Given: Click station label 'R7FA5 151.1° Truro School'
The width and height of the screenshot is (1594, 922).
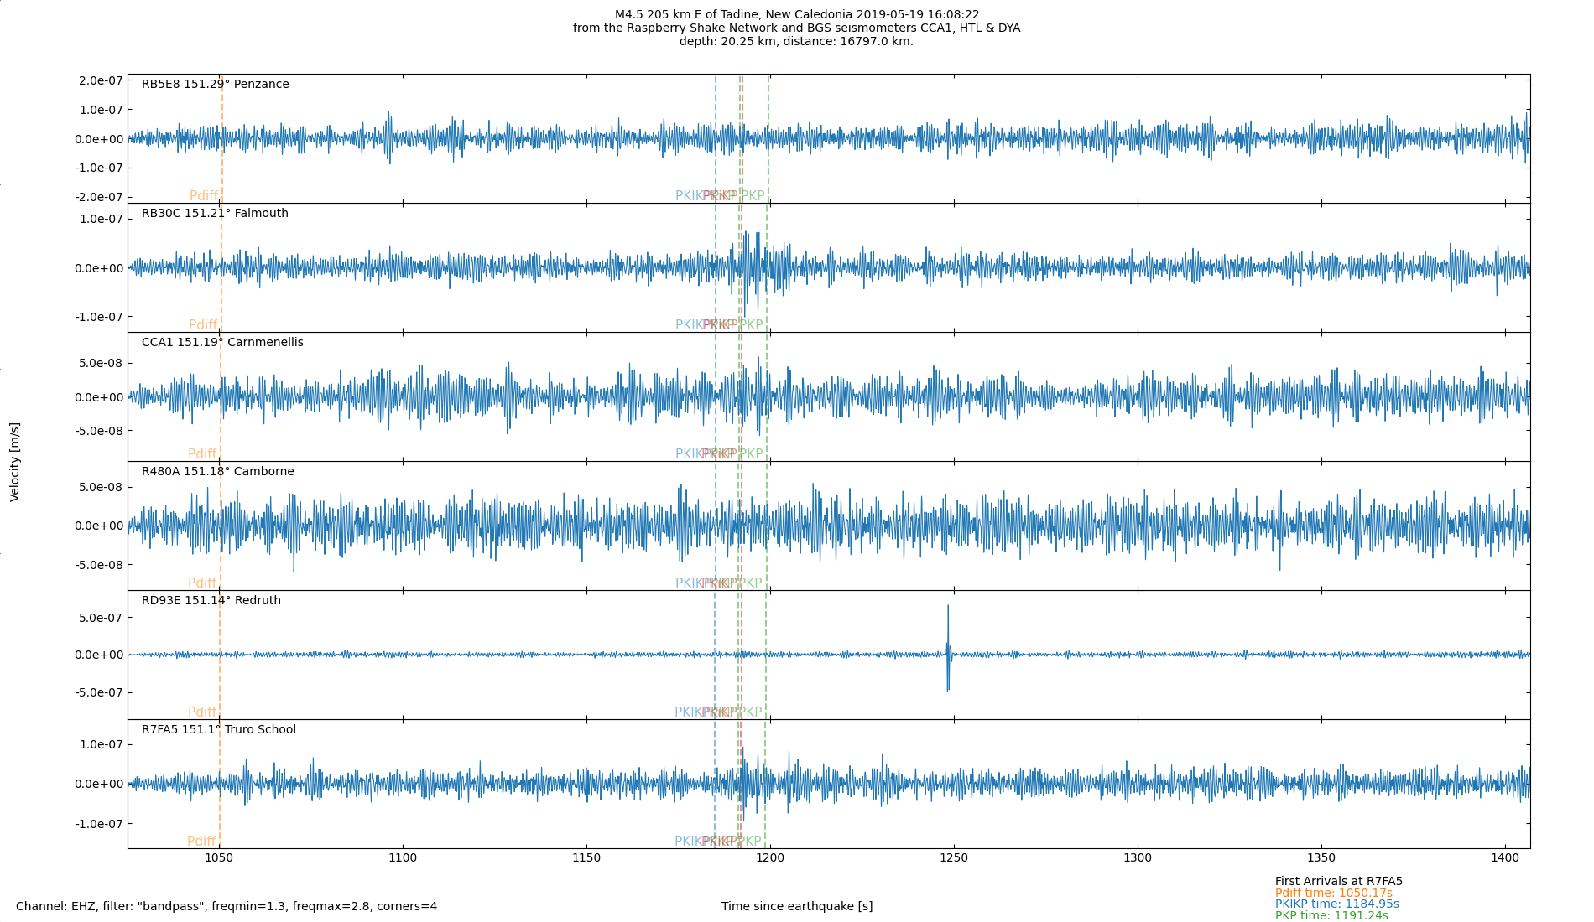Looking at the screenshot, I should pyautogui.click(x=219, y=729).
